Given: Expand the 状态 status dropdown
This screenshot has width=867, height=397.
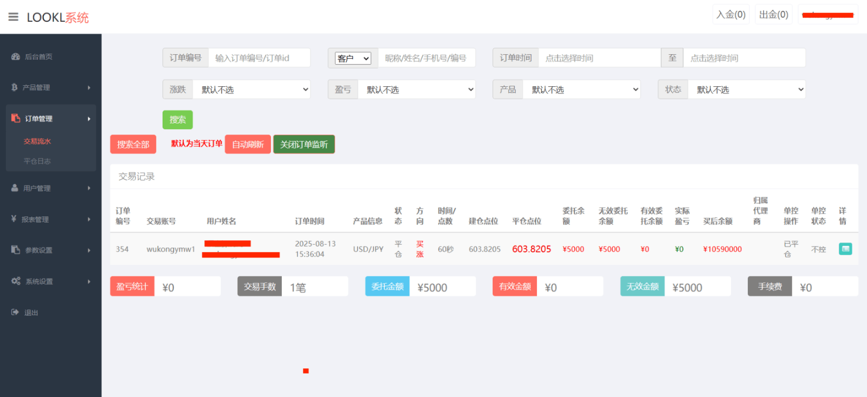Looking at the screenshot, I should click(x=746, y=89).
